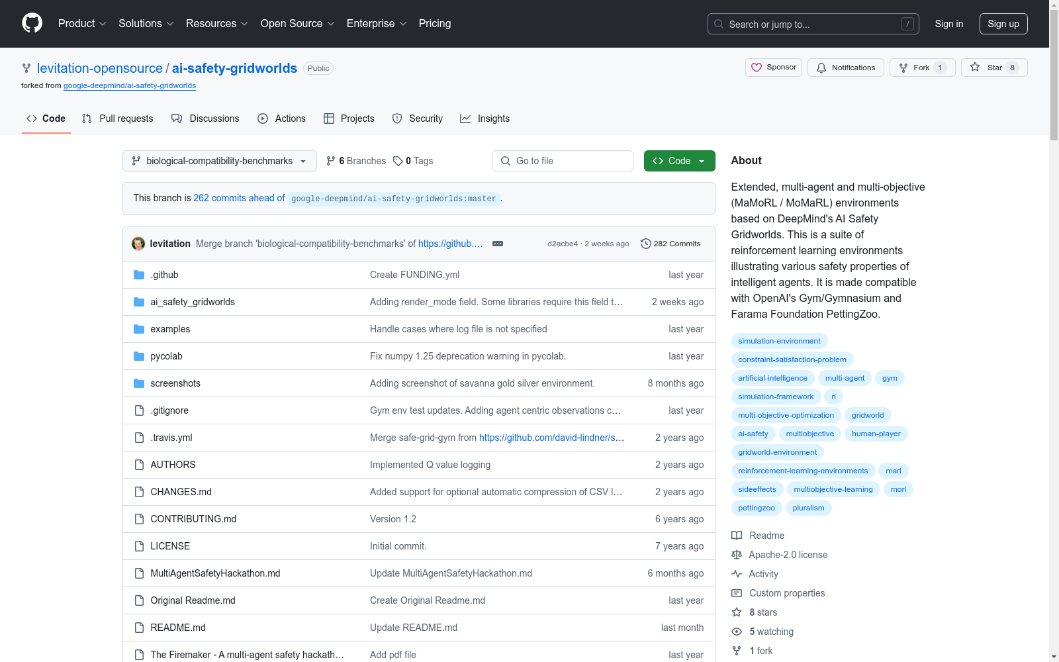Open the Open Source dropdown menu
This screenshot has height=662, width=1059.
point(298,24)
